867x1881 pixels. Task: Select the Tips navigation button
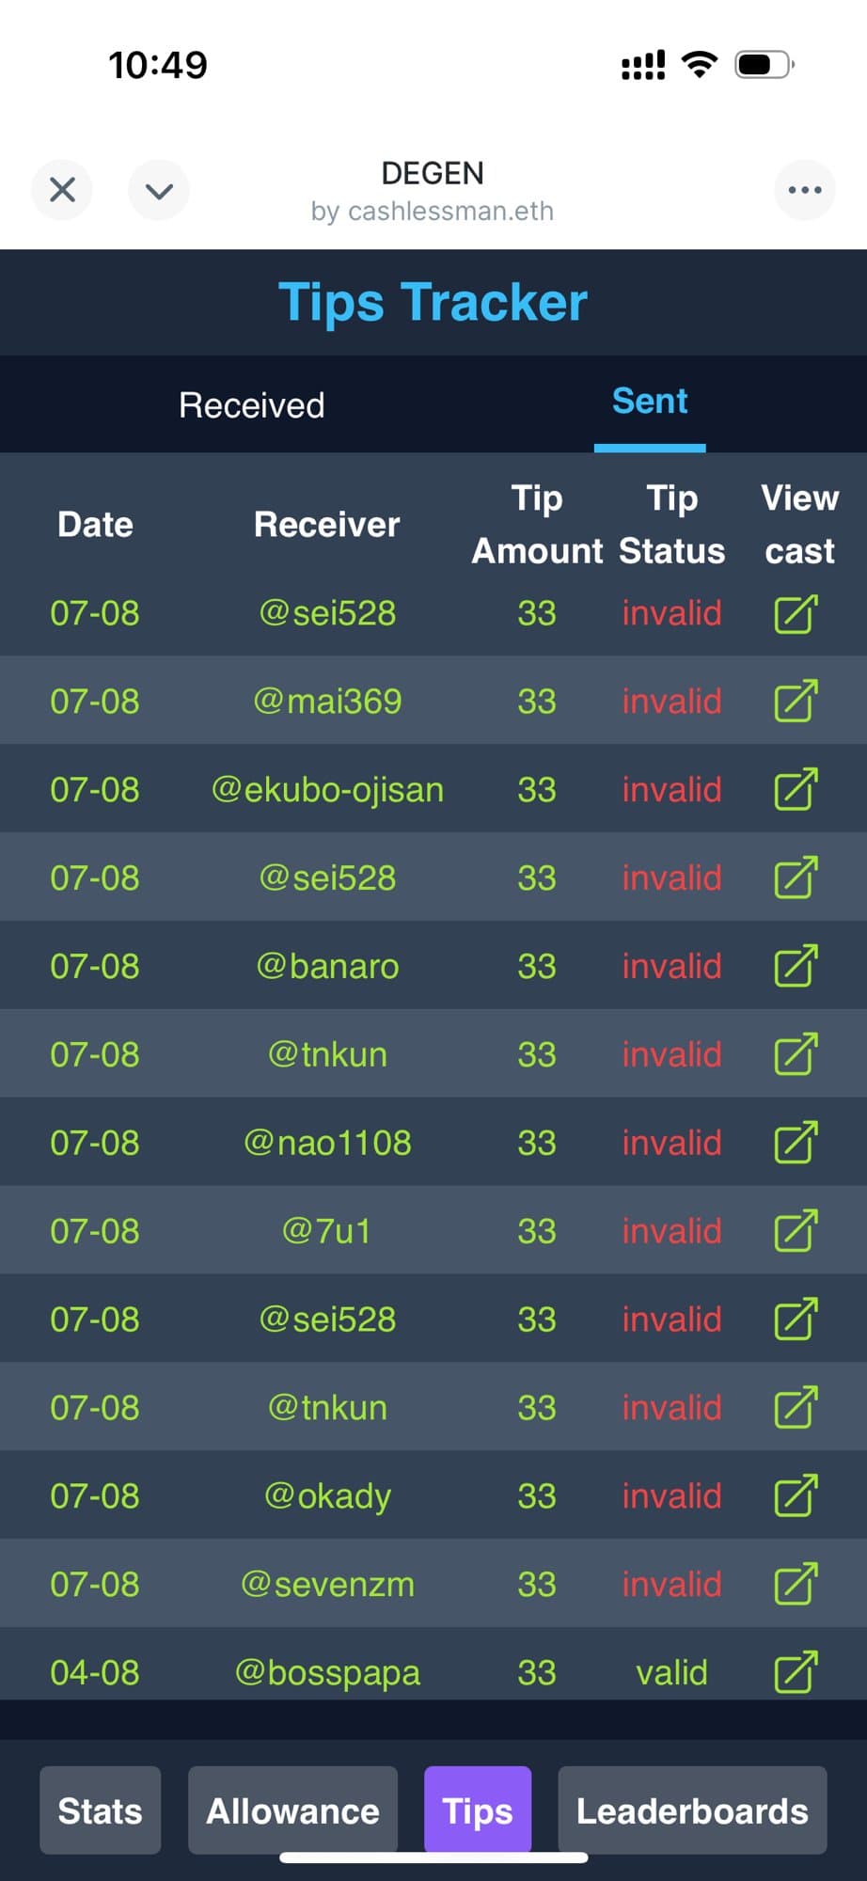pos(478,1810)
